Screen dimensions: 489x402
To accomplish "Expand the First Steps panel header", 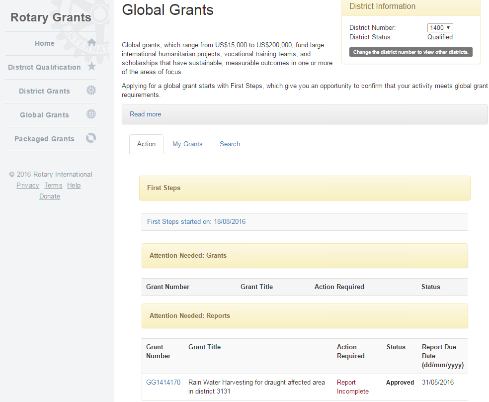I will [x=305, y=188].
